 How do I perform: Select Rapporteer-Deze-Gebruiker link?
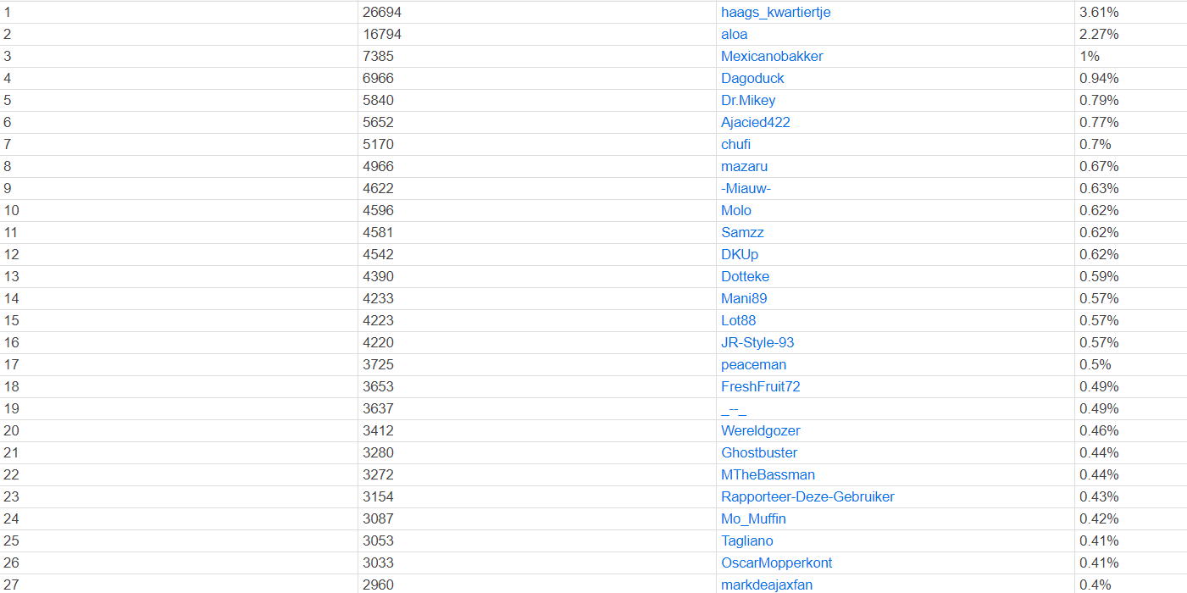[807, 497]
